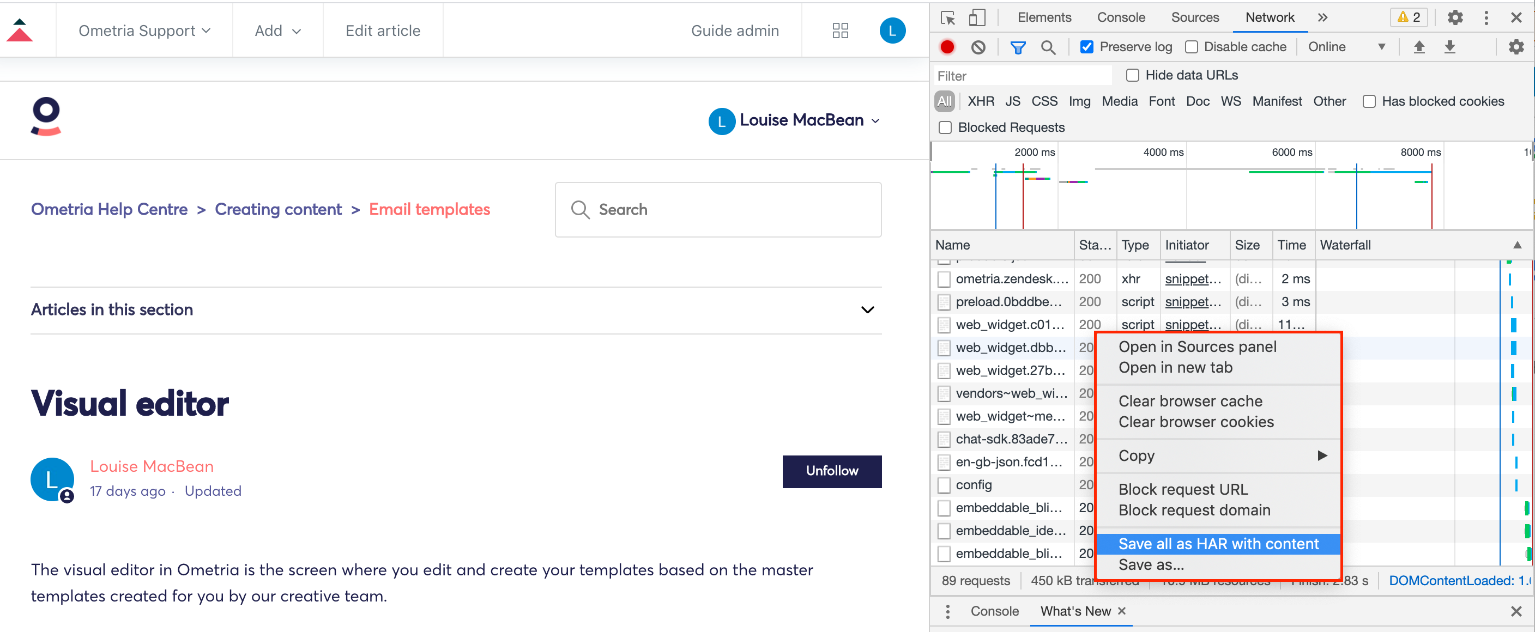Screen dimensions: 1535x632
Task: Select the preload.0bddbe script request row
Action: coord(1231,301)
